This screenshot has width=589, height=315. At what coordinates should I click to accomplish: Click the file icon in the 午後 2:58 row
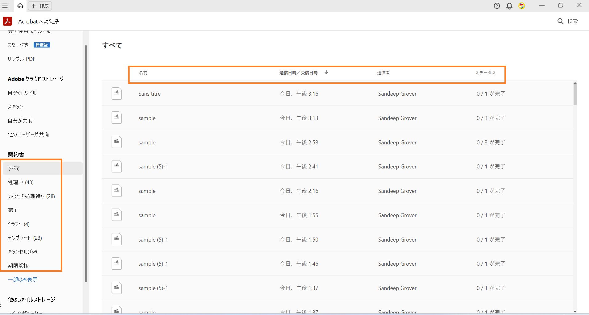point(117,142)
